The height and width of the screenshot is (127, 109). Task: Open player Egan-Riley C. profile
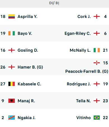(x=78, y=33)
